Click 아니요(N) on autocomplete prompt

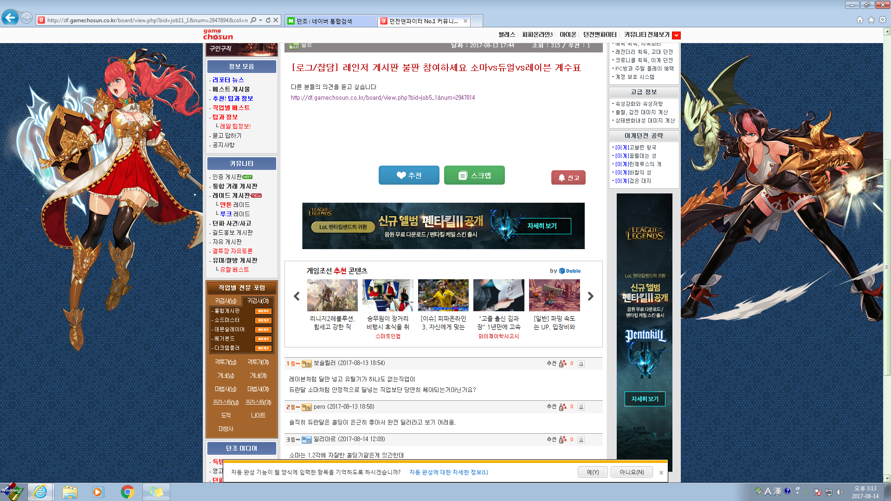(631, 472)
